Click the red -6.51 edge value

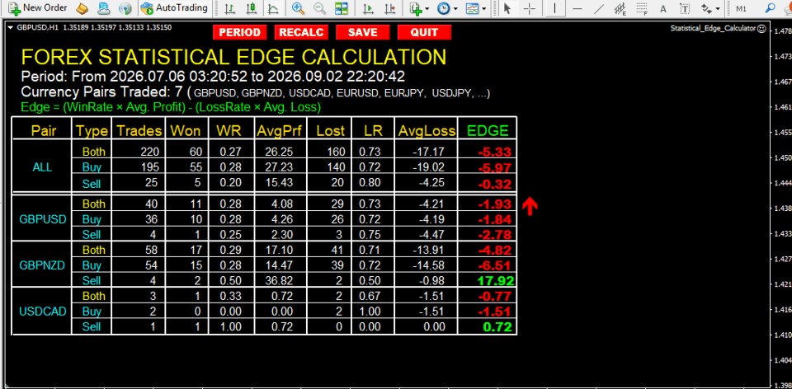pyautogui.click(x=496, y=265)
